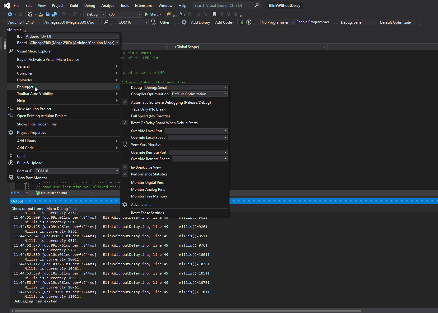Screen dimensions: 438x313
Task: Click the Build & Upload icon in toolbar
Action: (x=249, y=22)
